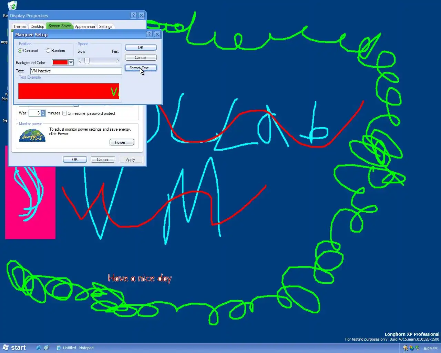Select the Random position option
The width and height of the screenshot is (441, 353).
click(x=55, y=51)
